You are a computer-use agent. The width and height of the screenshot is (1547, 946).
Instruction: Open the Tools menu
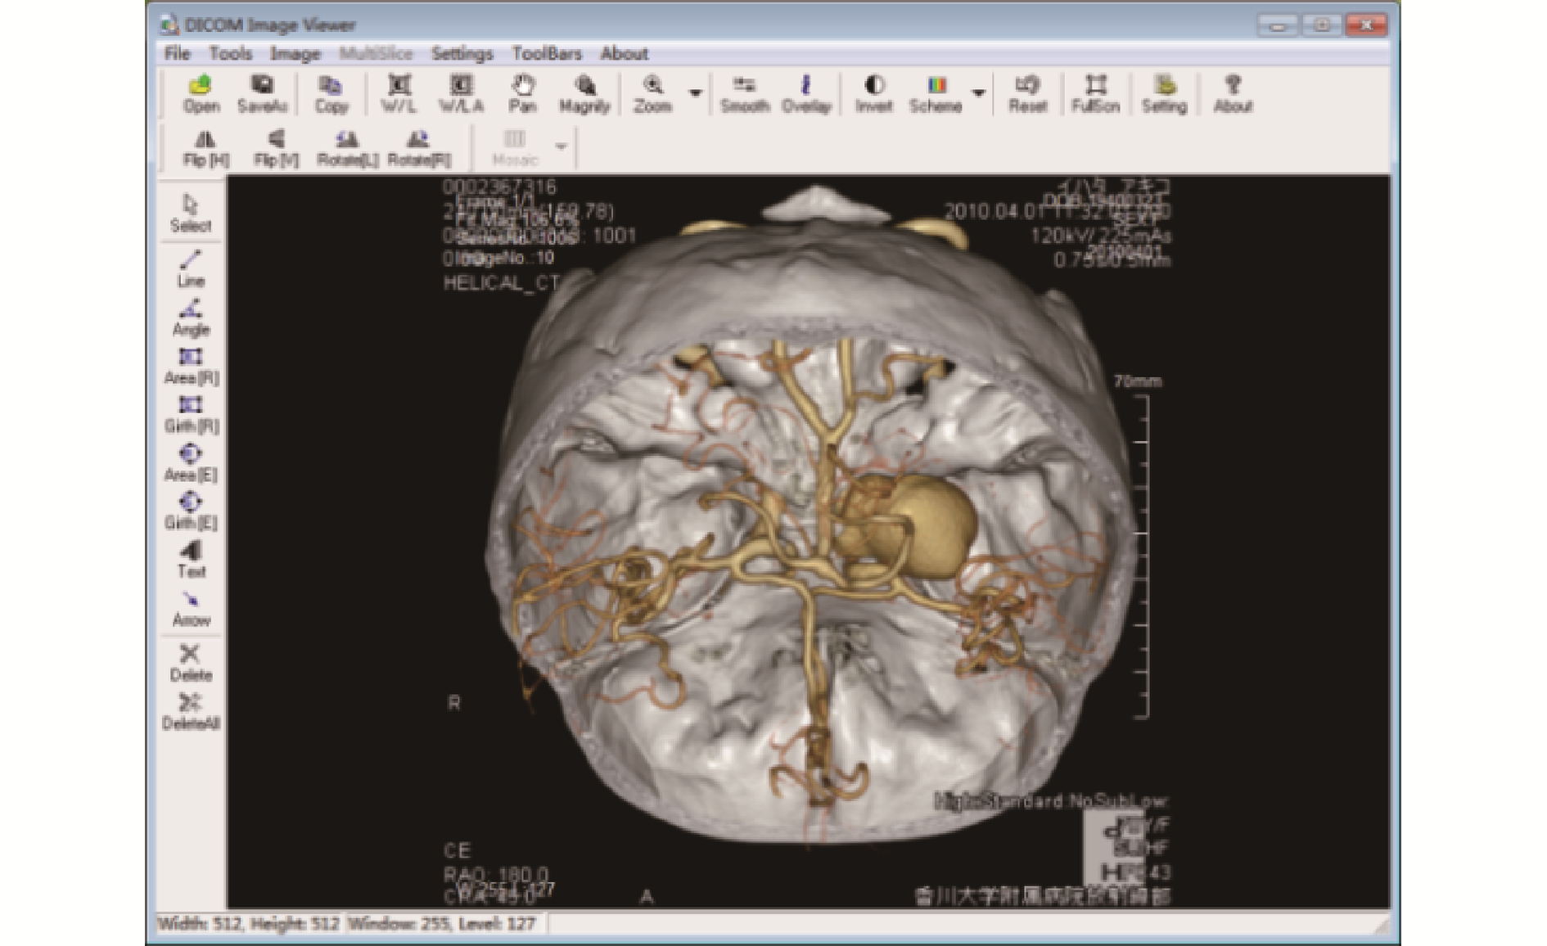pos(230,54)
